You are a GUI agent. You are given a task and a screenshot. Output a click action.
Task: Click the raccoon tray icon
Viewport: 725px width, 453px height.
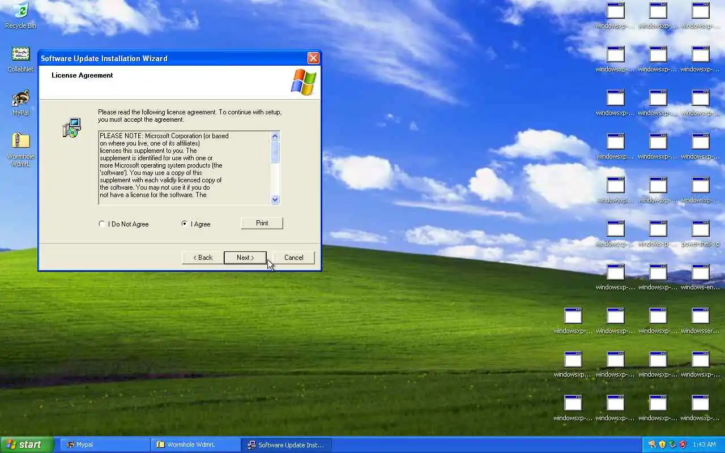pyautogui.click(x=652, y=445)
